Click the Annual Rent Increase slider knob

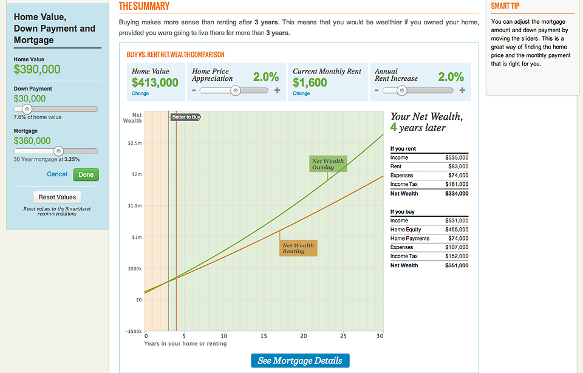point(401,90)
